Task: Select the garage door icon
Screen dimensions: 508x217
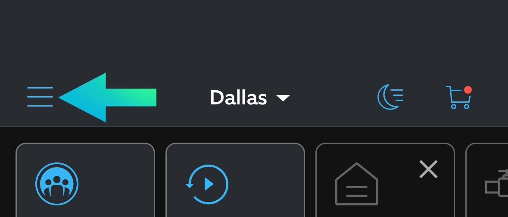Action: (x=357, y=184)
